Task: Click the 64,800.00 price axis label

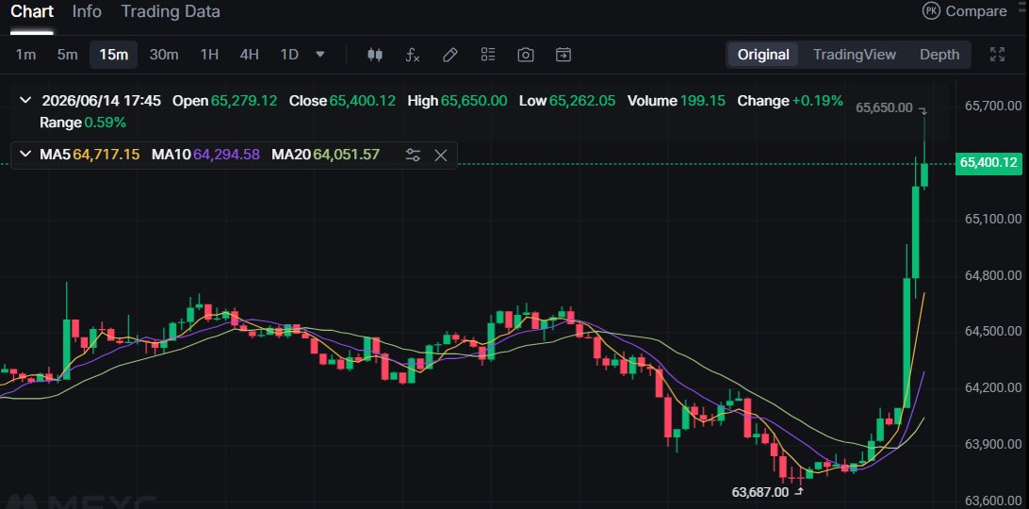Action: [993, 275]
